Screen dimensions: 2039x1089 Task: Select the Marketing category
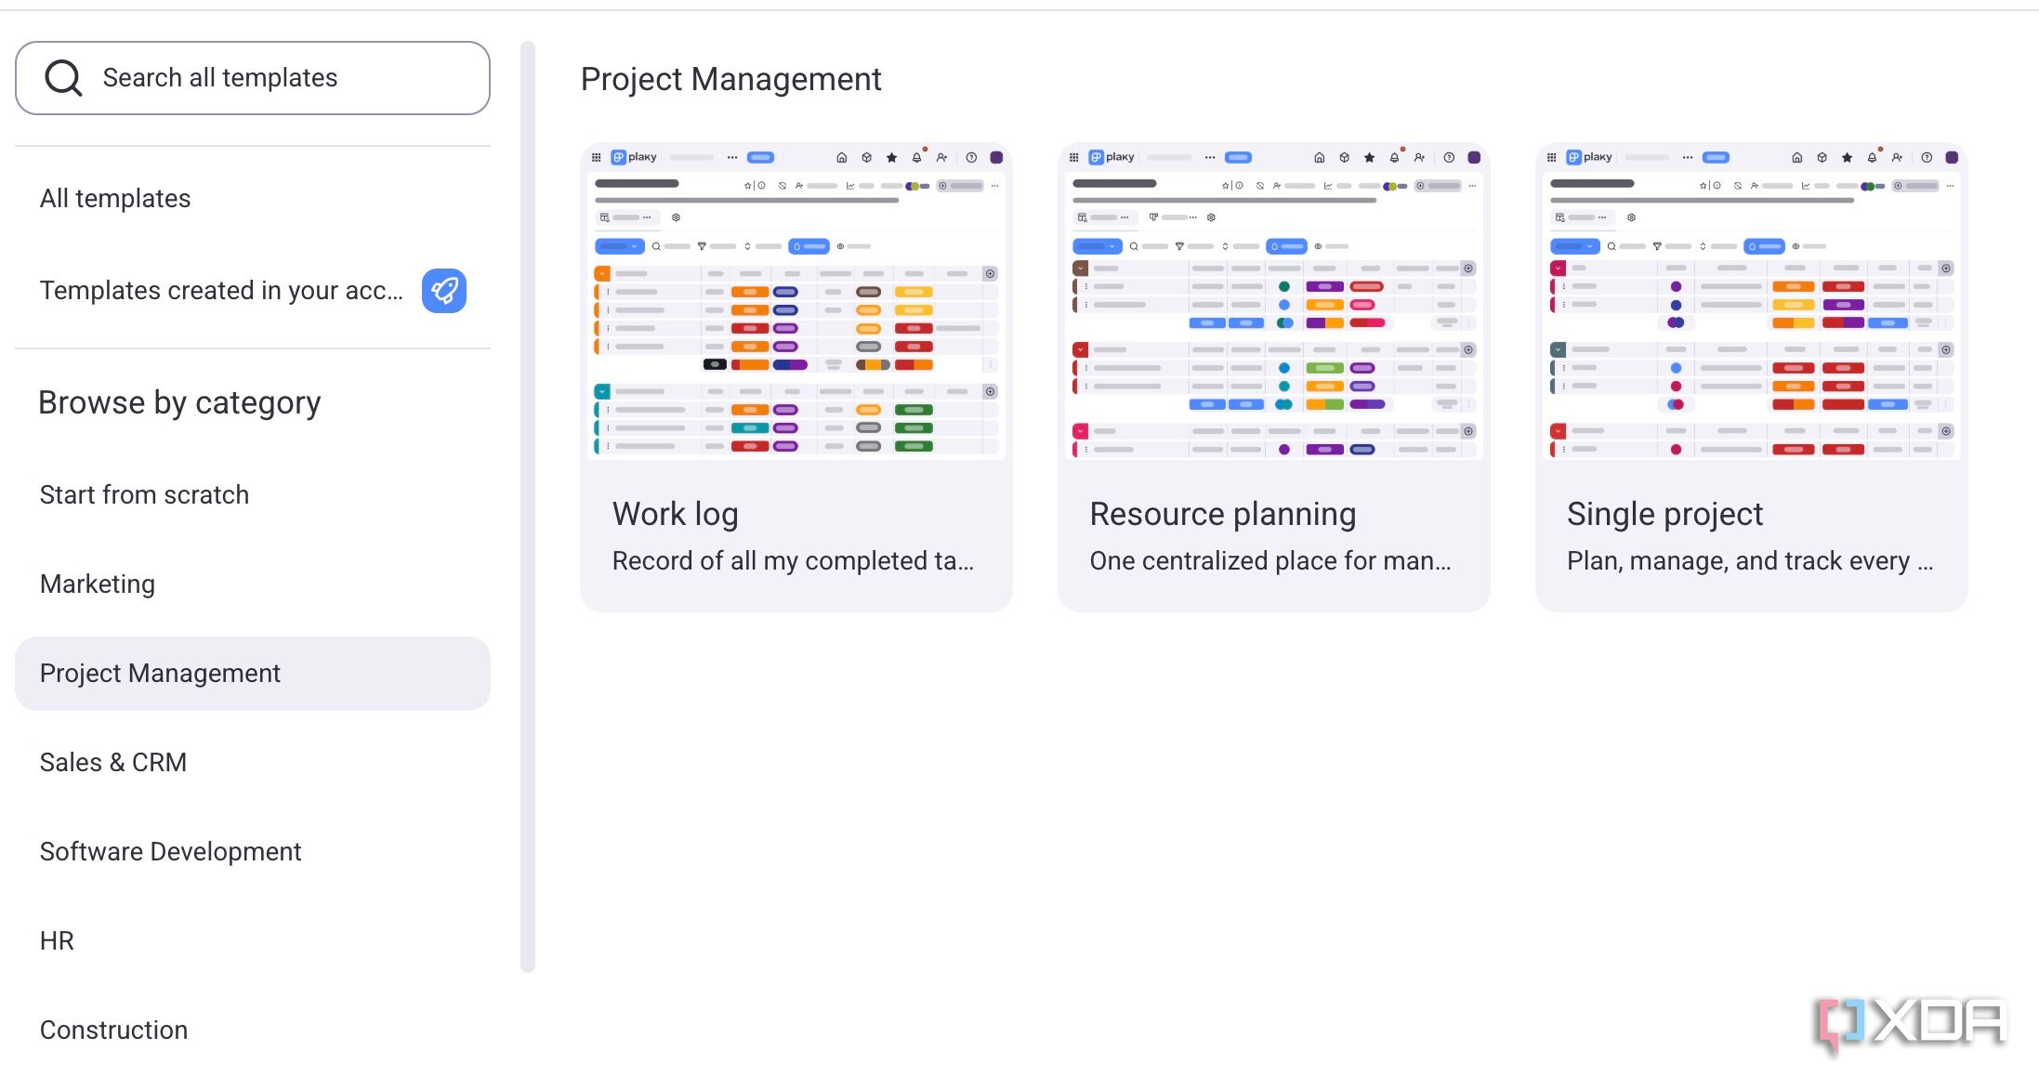98,584
